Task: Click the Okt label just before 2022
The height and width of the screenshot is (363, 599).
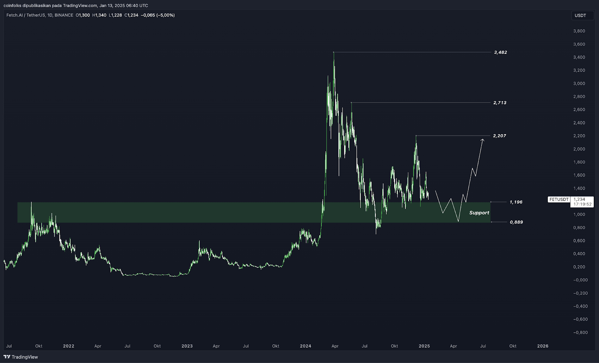Action: click(x=39, y=346)
